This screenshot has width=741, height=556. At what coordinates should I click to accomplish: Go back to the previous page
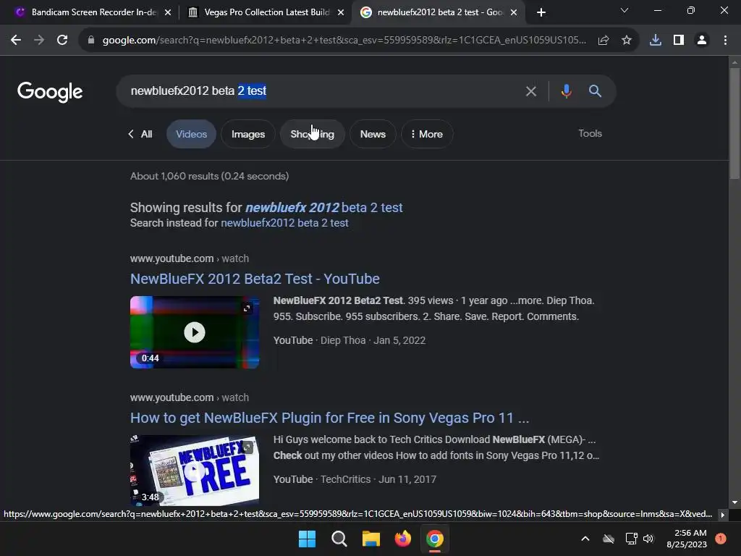16,41
